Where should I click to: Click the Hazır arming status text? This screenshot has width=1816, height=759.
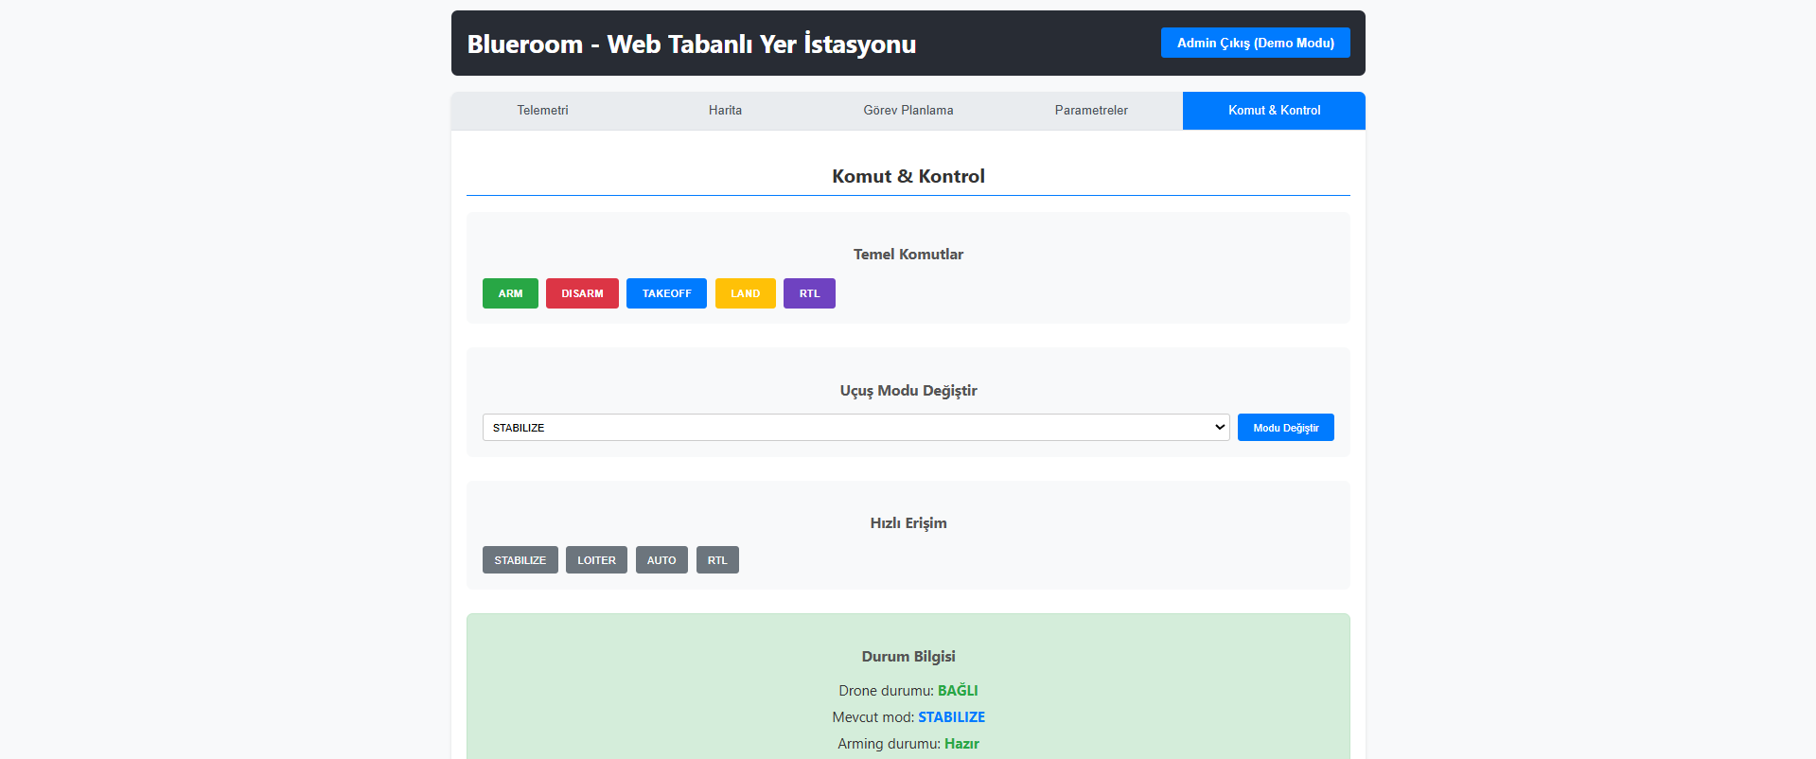961,744
